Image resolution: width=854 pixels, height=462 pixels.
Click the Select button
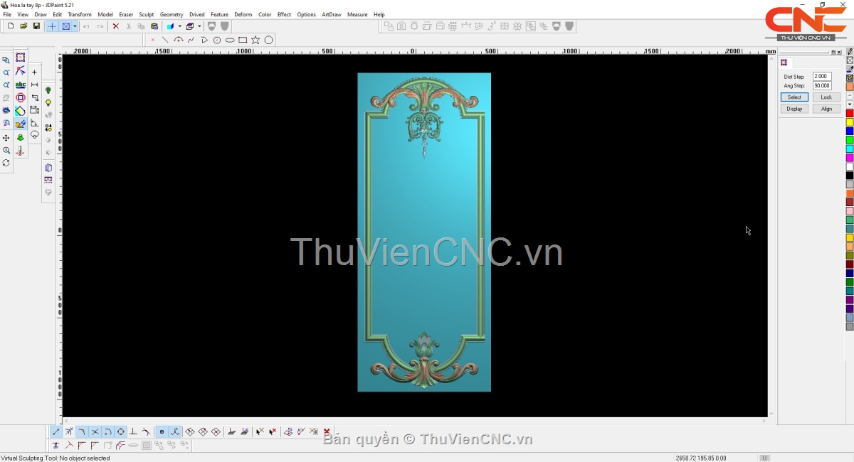tap(794, 97)
